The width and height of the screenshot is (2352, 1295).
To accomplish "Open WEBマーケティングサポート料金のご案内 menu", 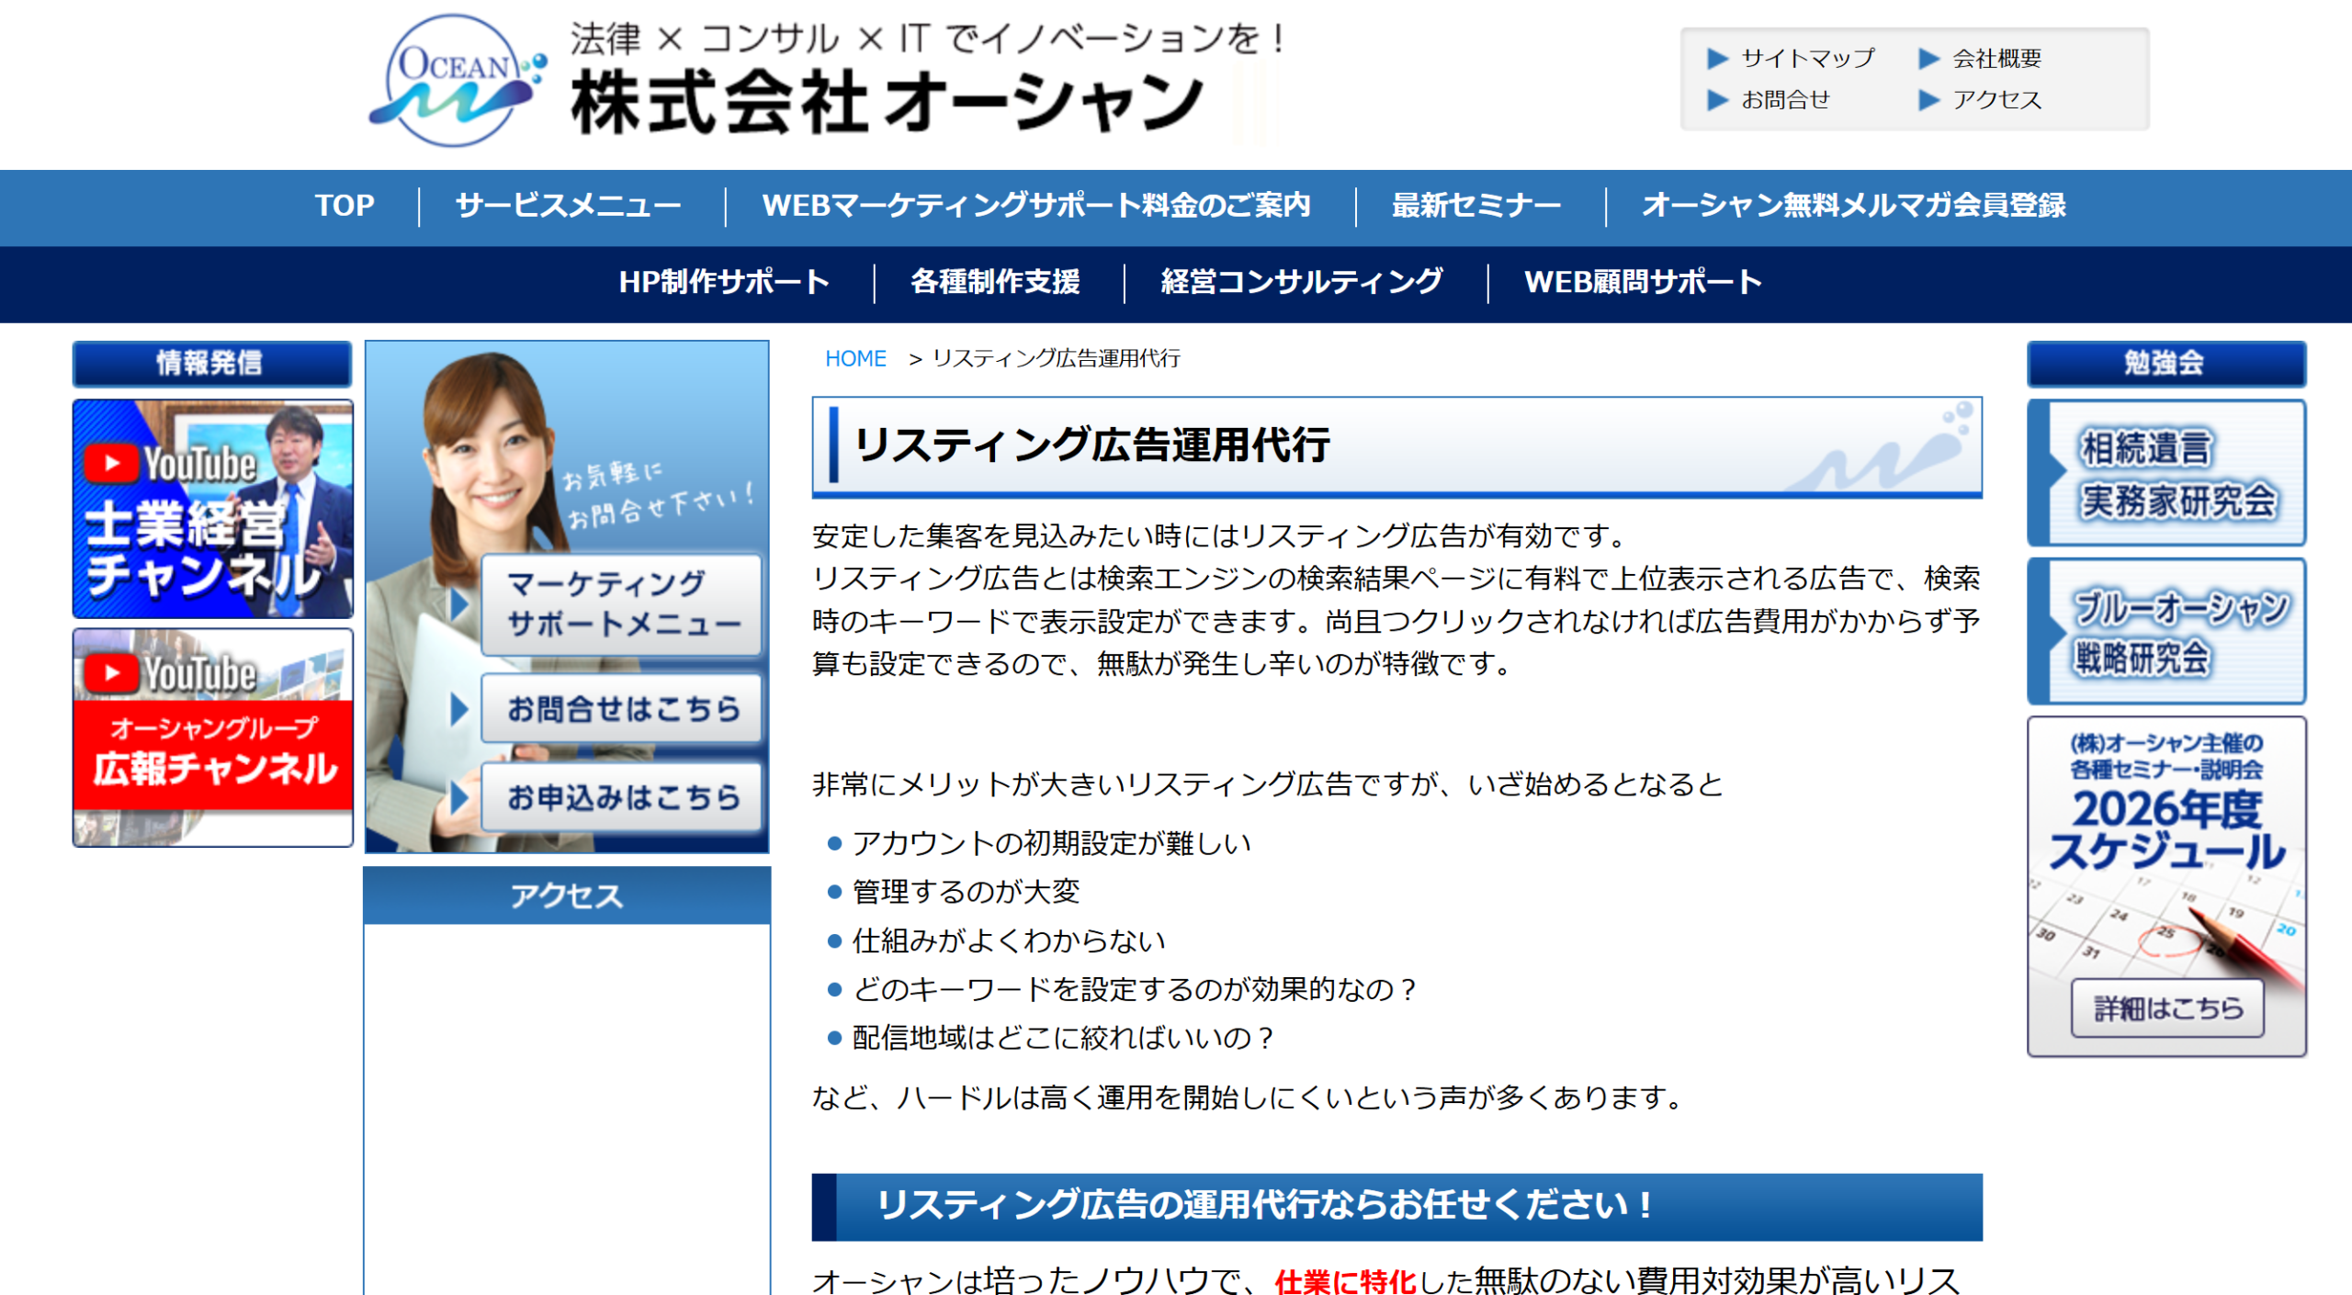I will tap(1035, 206).
